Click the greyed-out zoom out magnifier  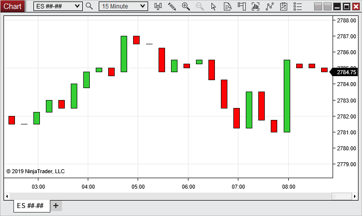click(x=200, y=6)
